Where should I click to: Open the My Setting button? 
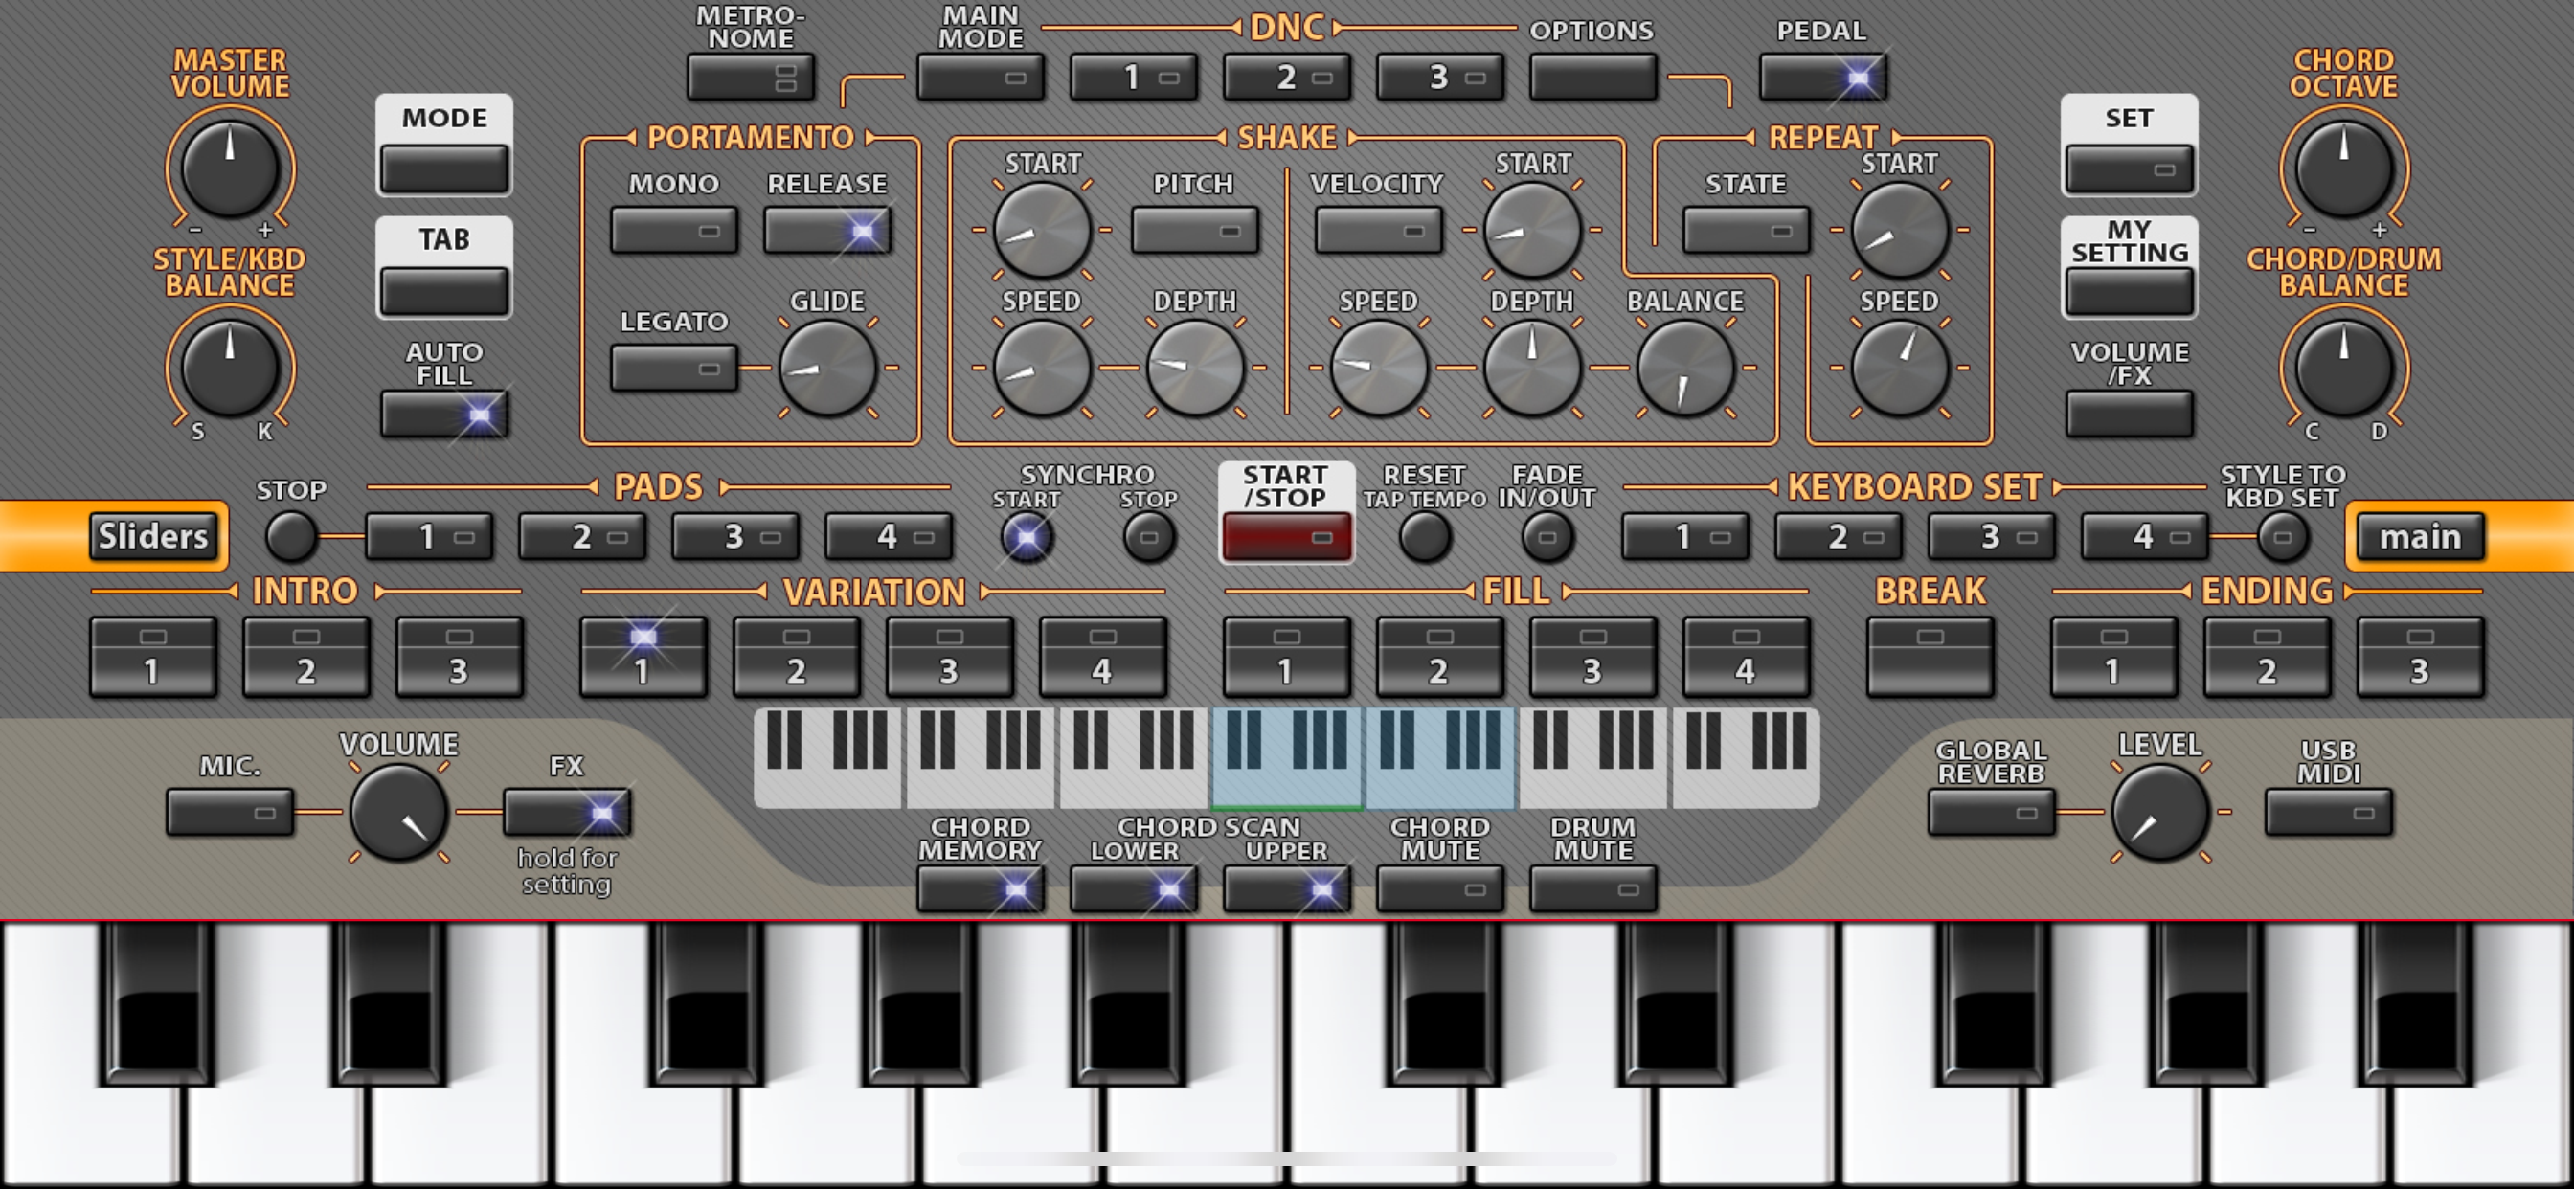(2129, 292)
